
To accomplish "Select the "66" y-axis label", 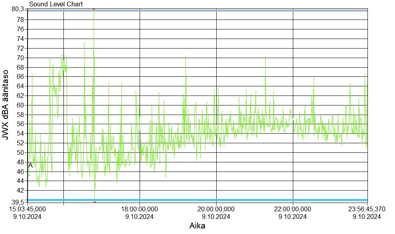I will [20, 77].
